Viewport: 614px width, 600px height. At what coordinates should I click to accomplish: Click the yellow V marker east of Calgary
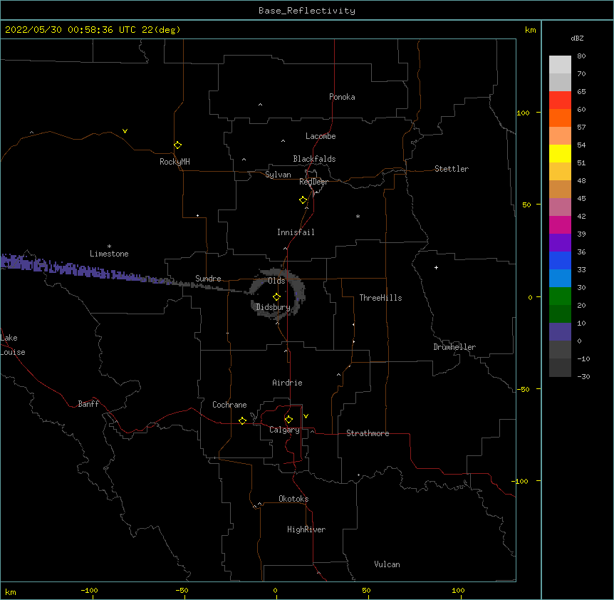pyautogui.click(x=306, y=416)
